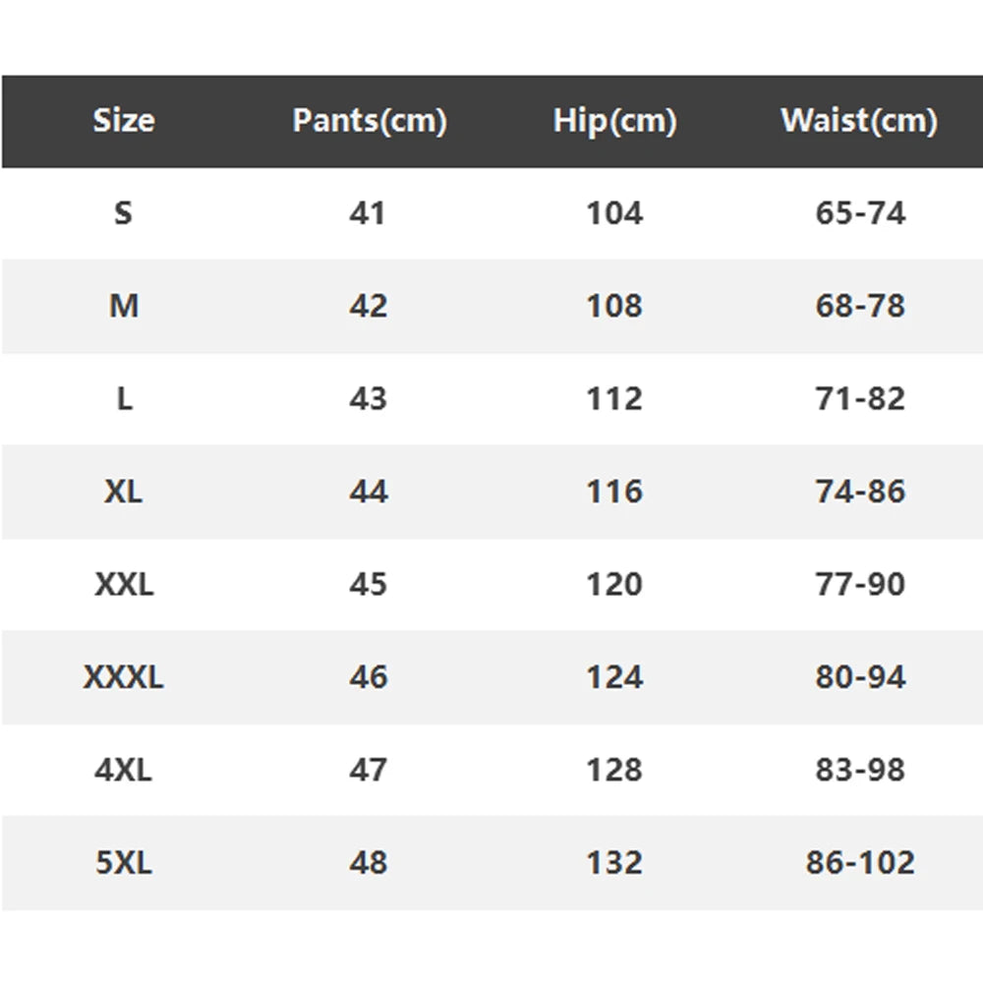This screenshot has width=983, height=983.
Task: Select the M size cell
Action: pos(124,306)
